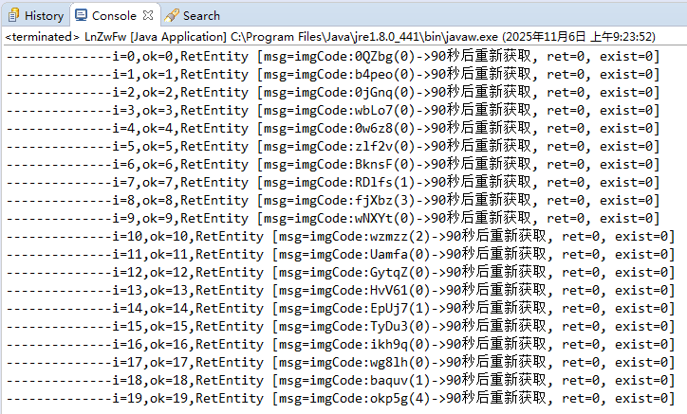
Task: Click console line containing imgCode:BknsF
Action: coord(333,164)
